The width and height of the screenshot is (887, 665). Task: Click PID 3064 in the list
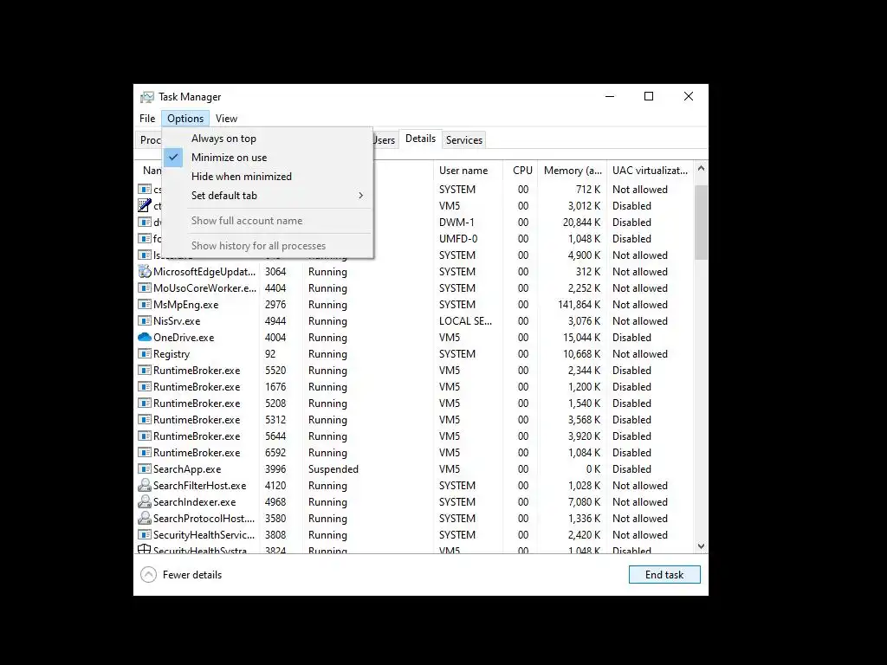tap(275, 271)
